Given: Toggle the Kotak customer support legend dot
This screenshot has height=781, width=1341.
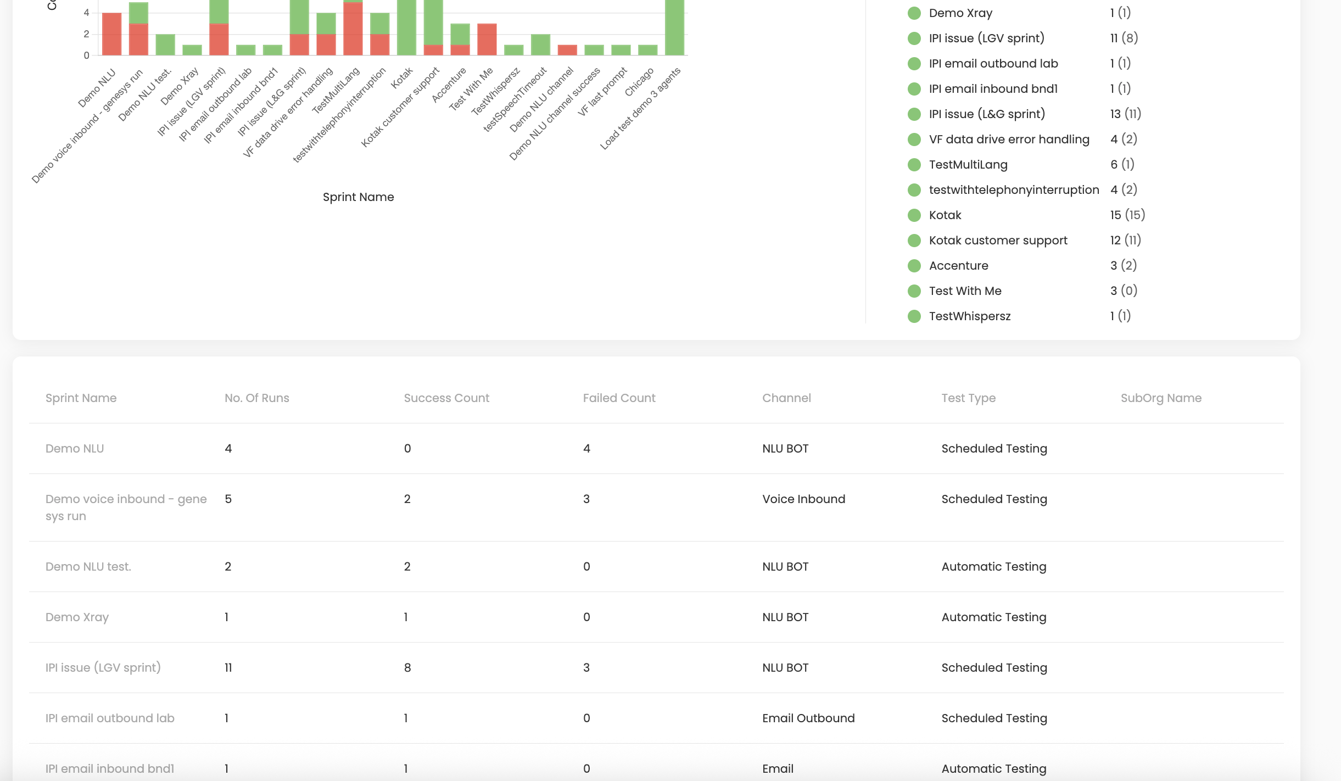Looking at the screenshot, I should tap(914, 241).
